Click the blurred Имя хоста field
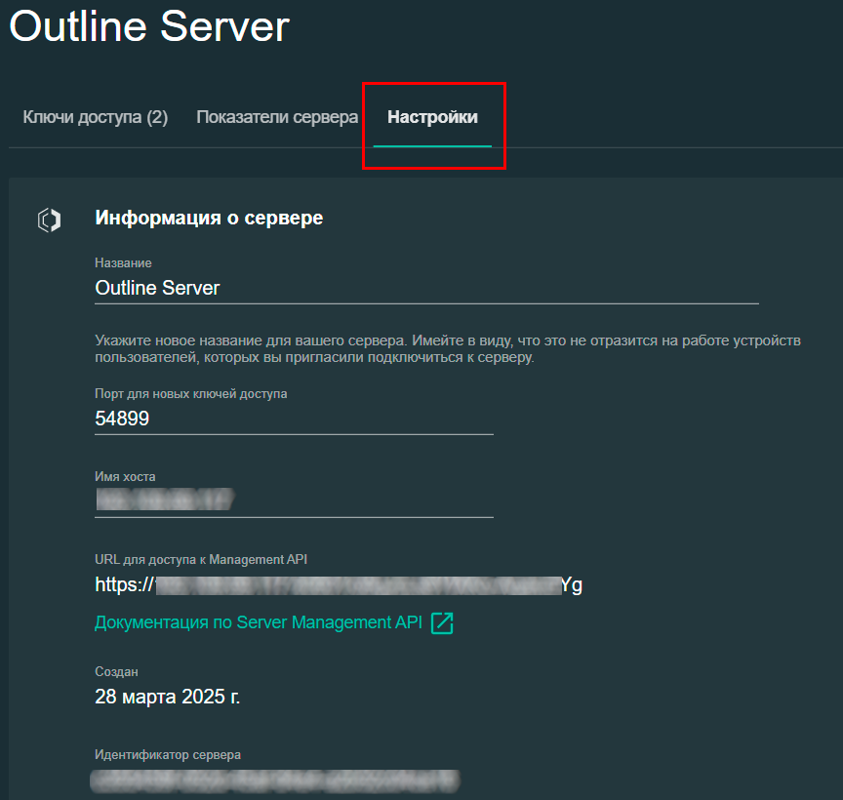The width and height of the screenshot is (843, 800). pyautogui.click(x=293, y=500)
